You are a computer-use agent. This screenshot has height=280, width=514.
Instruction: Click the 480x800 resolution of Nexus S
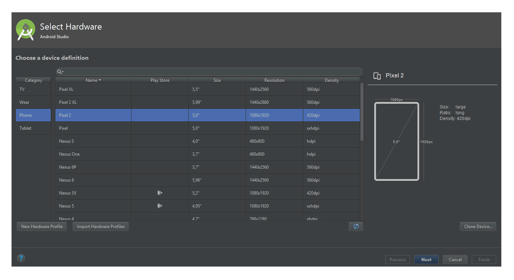coord(274,141)
